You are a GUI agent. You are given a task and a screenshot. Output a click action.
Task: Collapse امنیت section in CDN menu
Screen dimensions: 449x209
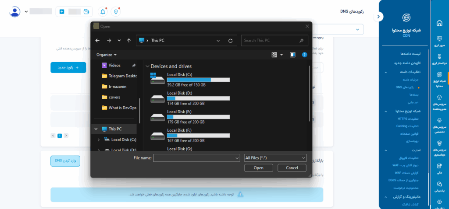(x=386, y=150)
